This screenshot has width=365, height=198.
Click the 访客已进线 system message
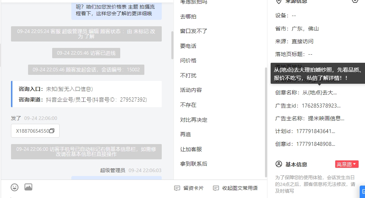tap(86, 53)
